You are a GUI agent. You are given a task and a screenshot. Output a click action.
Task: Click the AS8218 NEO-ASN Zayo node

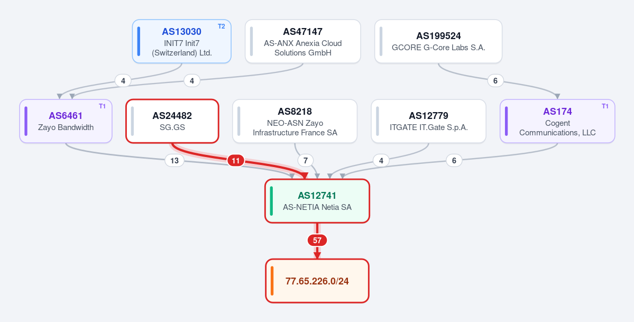[x=295, y=121]
